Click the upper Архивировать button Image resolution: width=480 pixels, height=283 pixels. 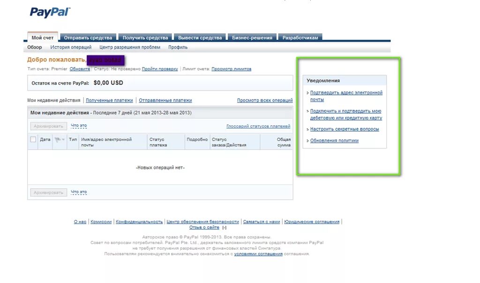[48, 126]
